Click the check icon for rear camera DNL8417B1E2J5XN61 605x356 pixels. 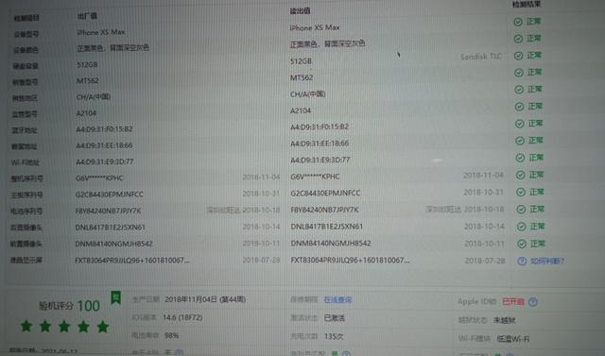click(521, 227)
